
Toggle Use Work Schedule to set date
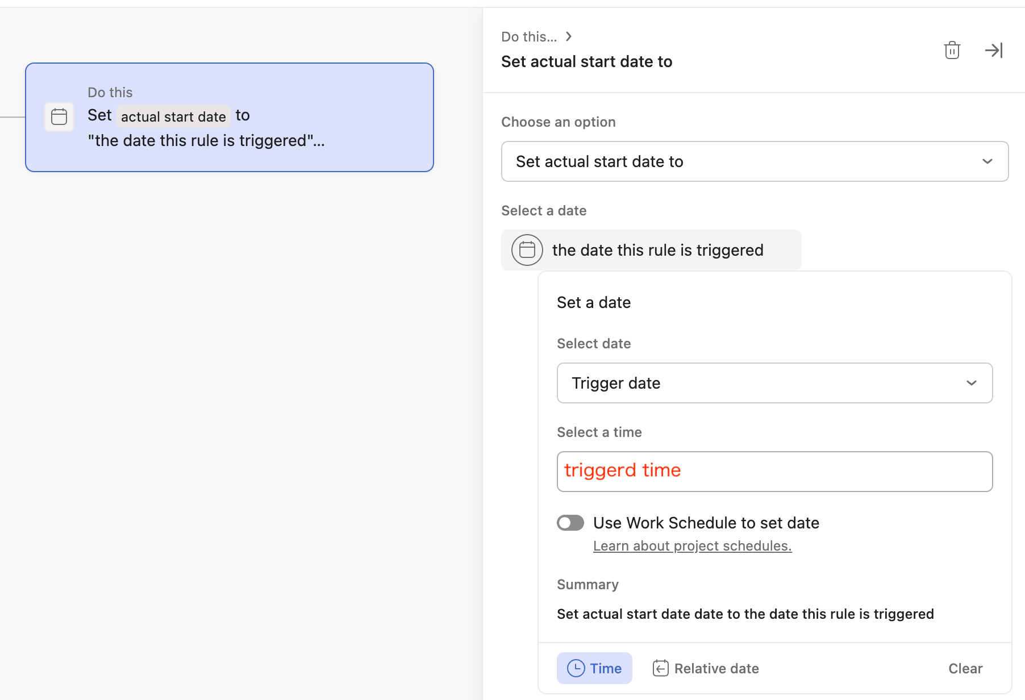[570, 523]
